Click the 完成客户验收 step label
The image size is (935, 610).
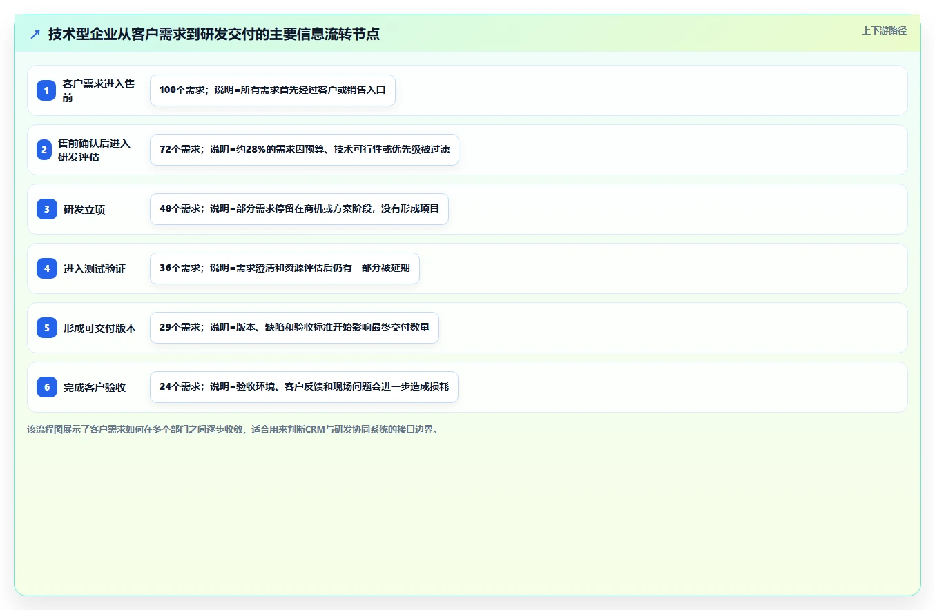pyautogui.click(x=95, y=387)
